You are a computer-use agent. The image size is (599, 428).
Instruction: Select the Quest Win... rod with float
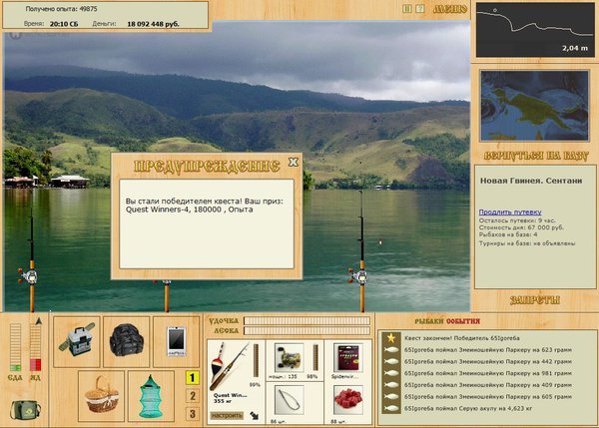[230, 366]
